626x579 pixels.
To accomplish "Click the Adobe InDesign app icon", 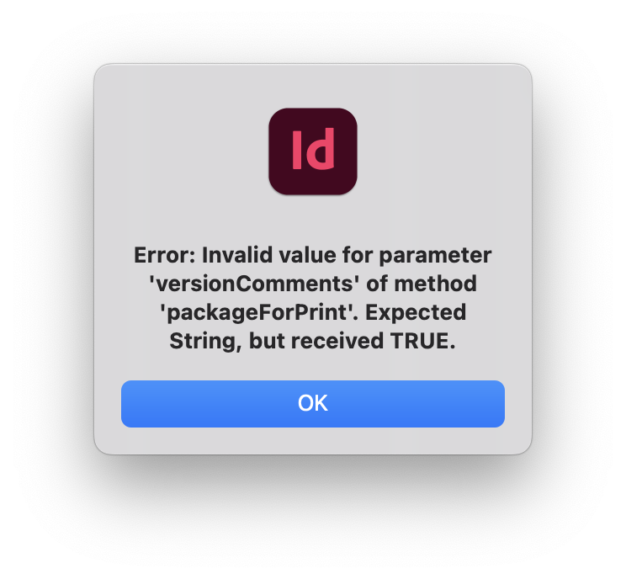I will click(313, 151).
